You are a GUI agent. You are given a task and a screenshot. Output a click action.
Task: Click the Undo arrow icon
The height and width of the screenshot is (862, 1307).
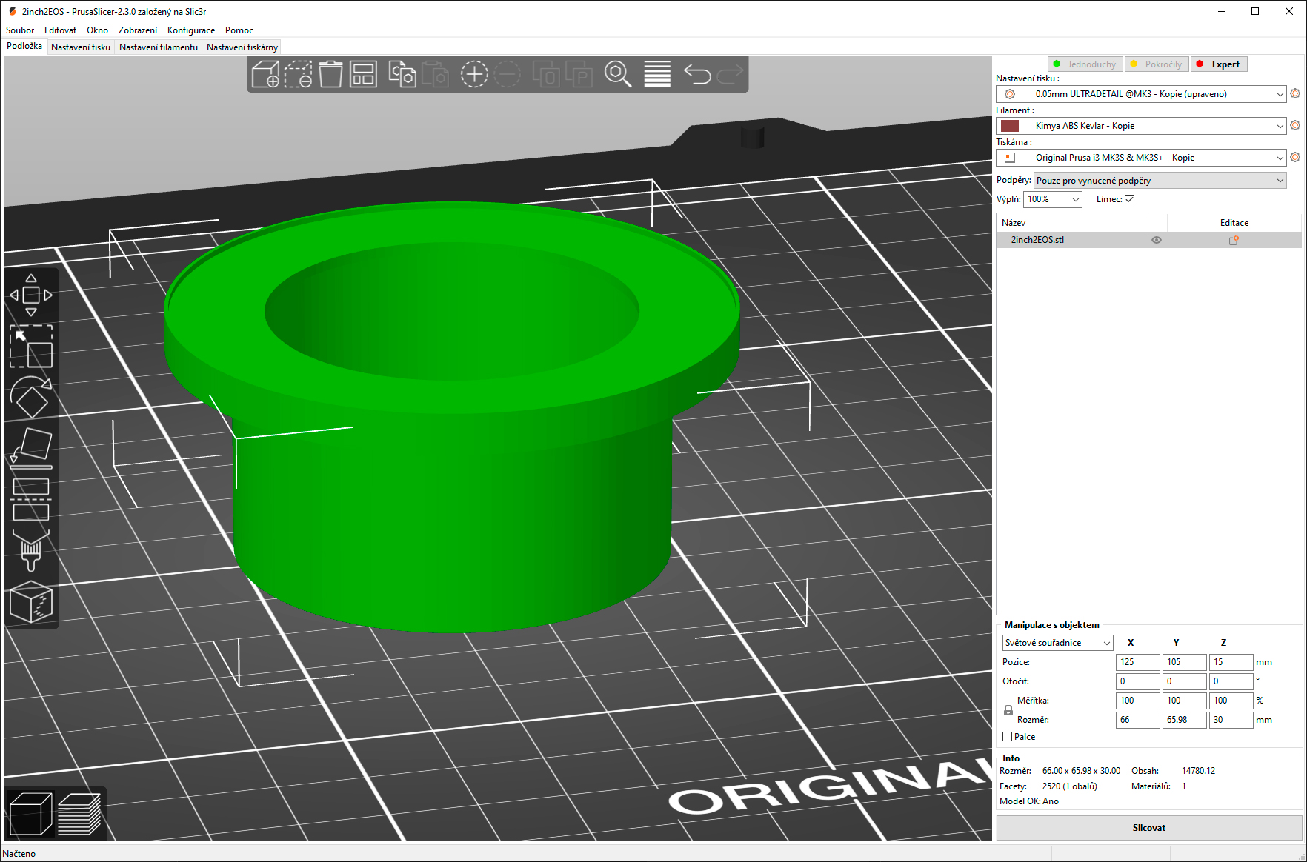click(x=696, y=75)
